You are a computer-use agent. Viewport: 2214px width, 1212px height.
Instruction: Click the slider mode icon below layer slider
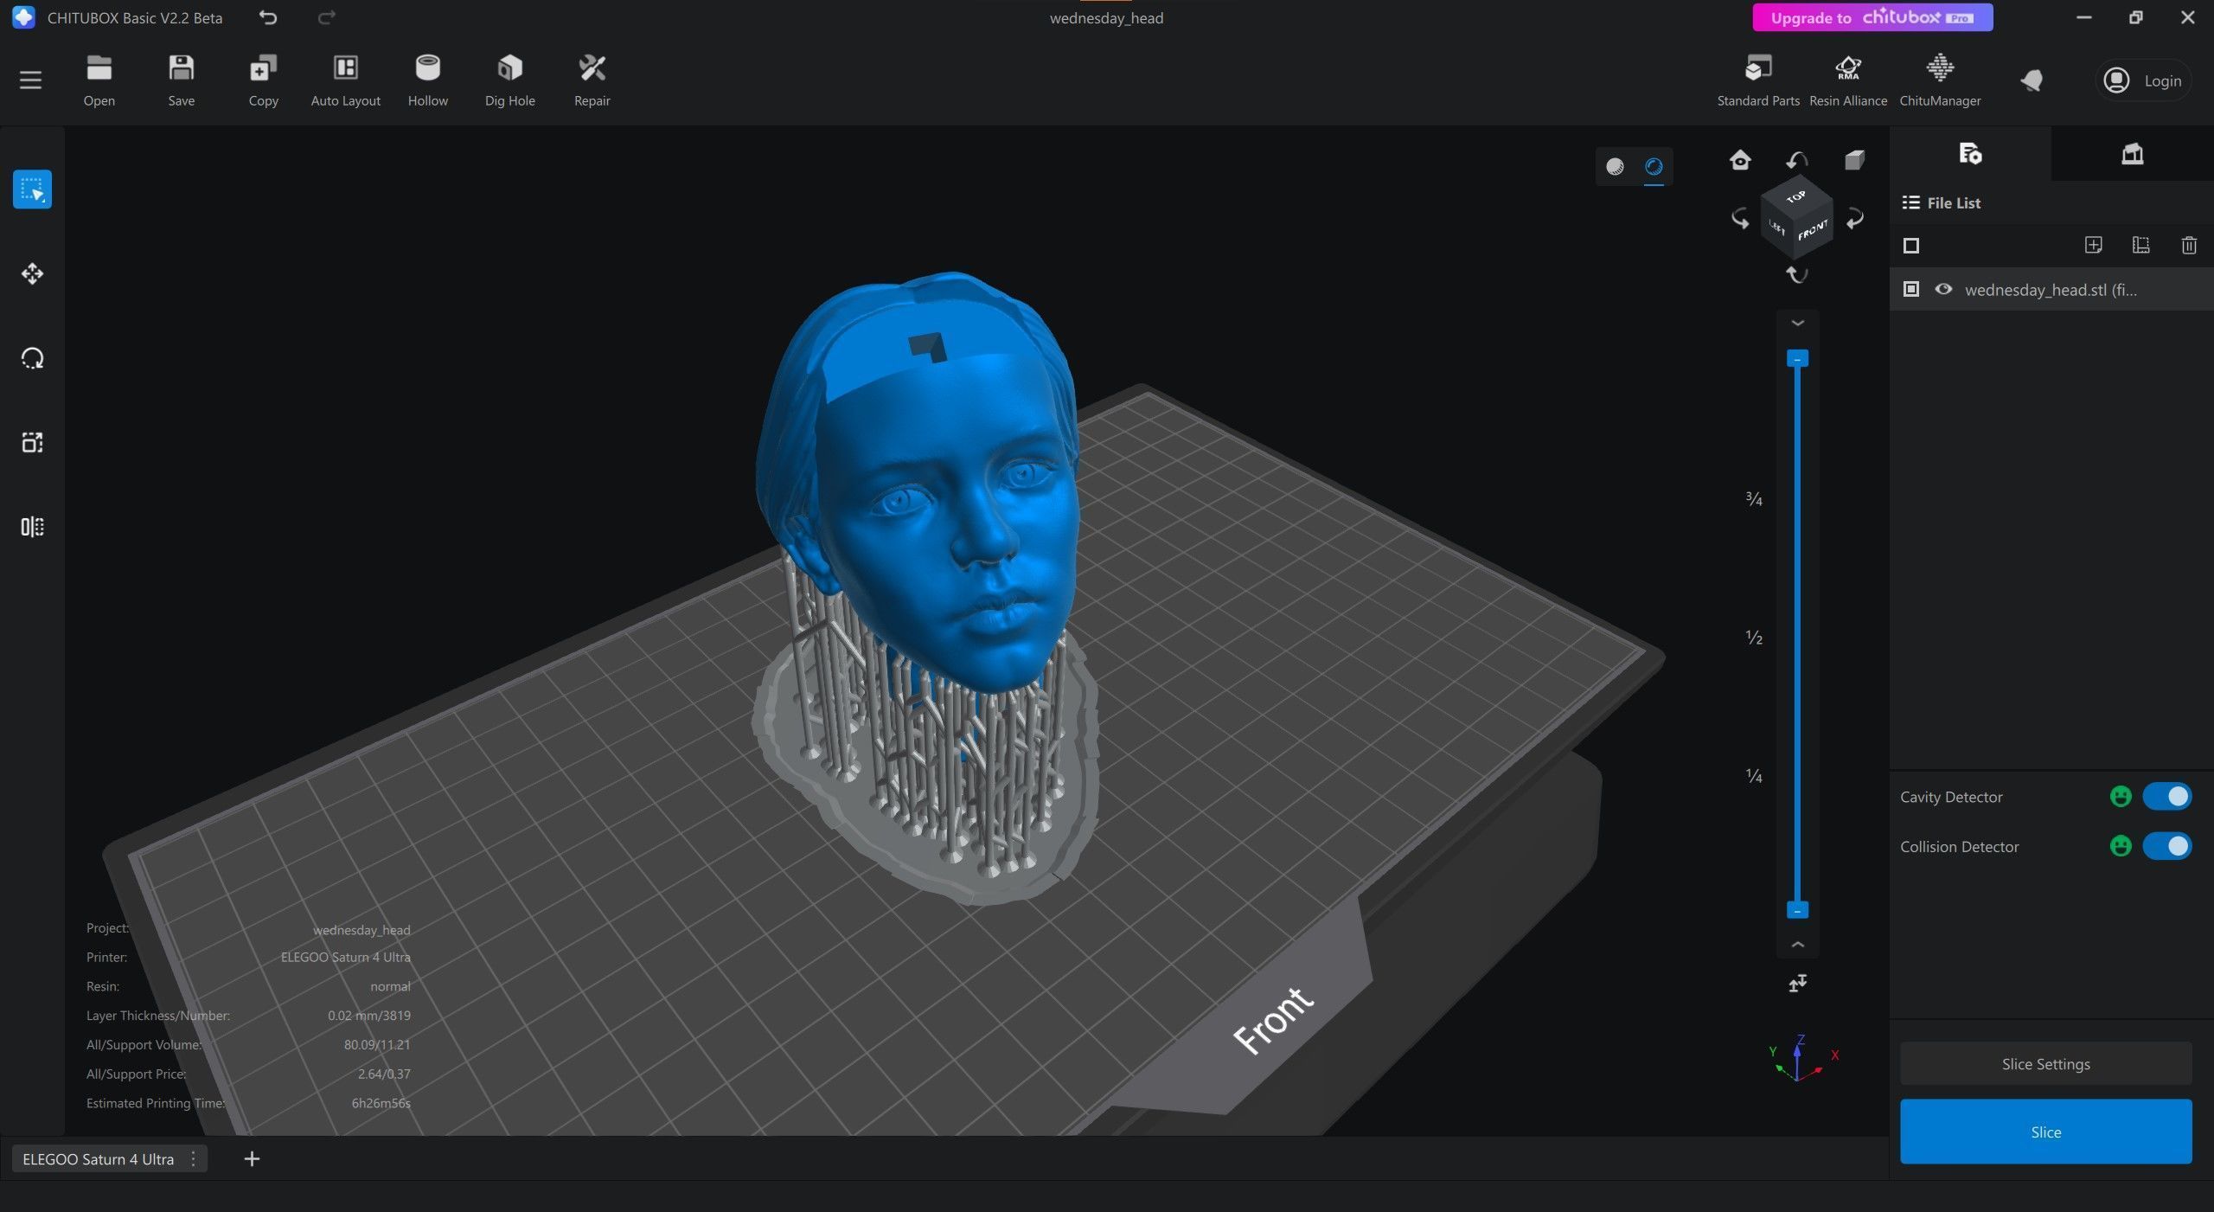(x=1797, y=983)
